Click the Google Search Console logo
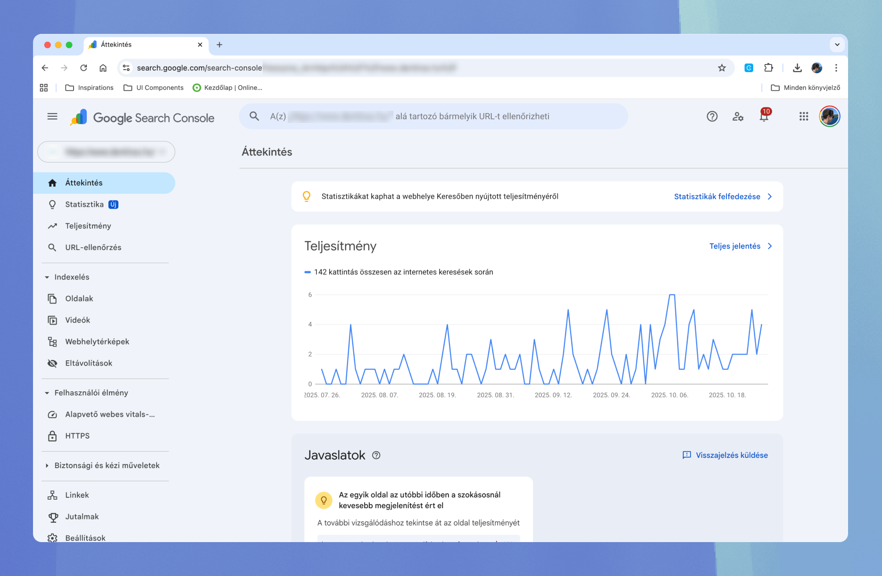The image size is (882, 576). pyautogui.click(x=141, y=117)
